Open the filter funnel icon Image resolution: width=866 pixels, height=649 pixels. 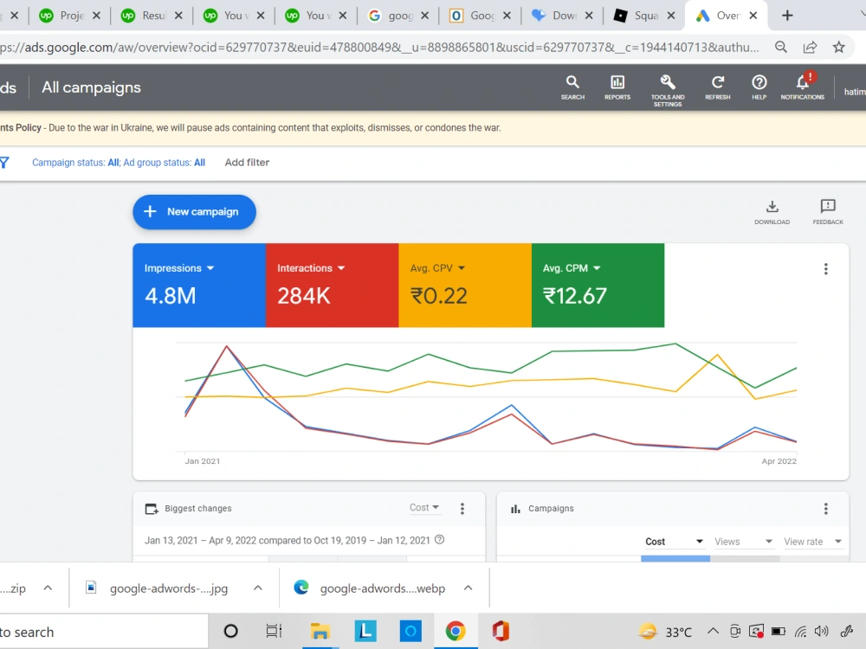click(x=4, y=163)
